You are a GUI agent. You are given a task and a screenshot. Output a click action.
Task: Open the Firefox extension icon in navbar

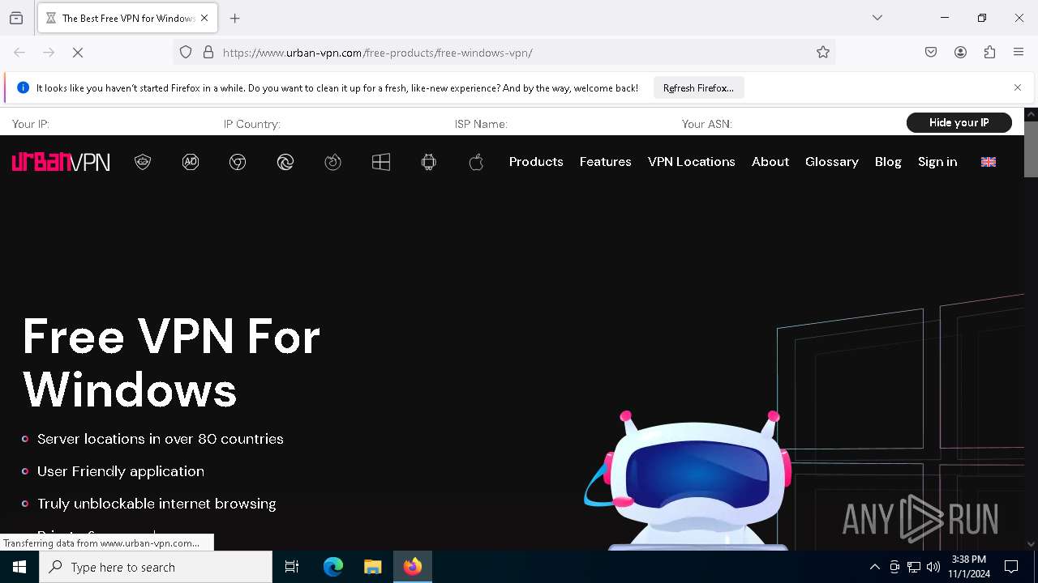pyautogui.click(x=333, y=162)
